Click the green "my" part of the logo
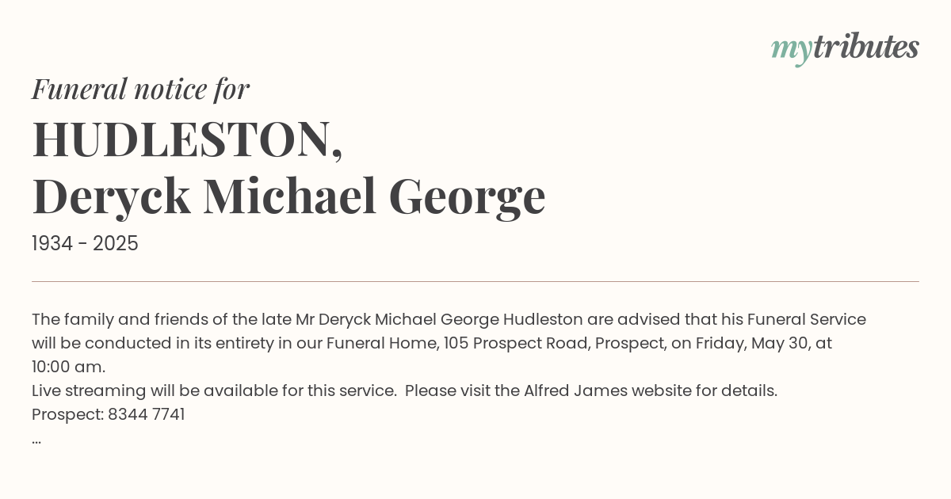951x499 pixels. pyautogui.click(x=791, y=49)
